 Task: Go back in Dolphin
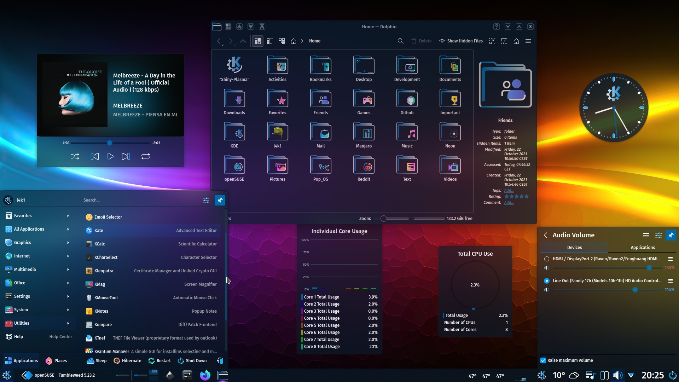(219, 41)
